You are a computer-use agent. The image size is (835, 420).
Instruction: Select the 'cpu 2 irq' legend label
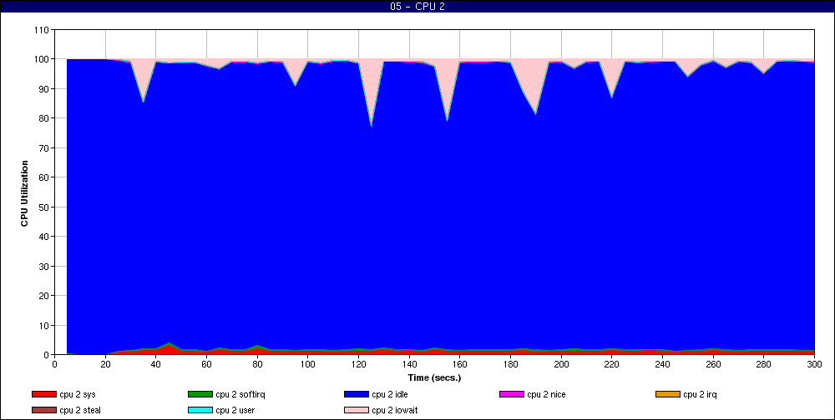coord(701,395)
